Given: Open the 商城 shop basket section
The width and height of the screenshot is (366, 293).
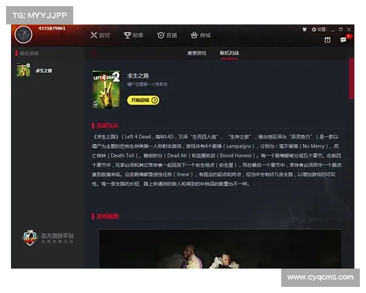Looking at the screenshot, I should tap(201, 35).
